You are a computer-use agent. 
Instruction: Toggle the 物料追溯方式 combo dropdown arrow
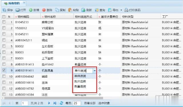coord(95,71)
